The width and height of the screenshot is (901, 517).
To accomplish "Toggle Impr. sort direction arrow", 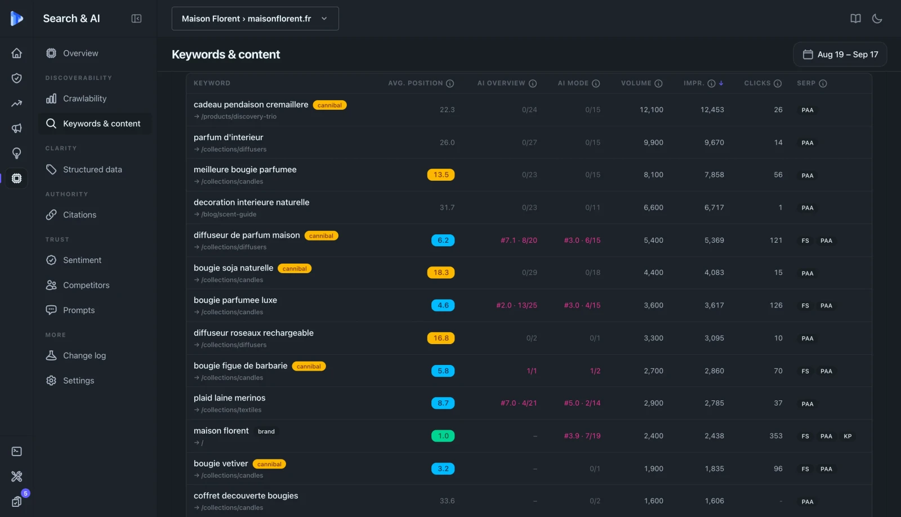I will (721, 83).
